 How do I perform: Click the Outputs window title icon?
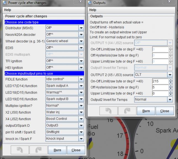click(x=90, y=3)
